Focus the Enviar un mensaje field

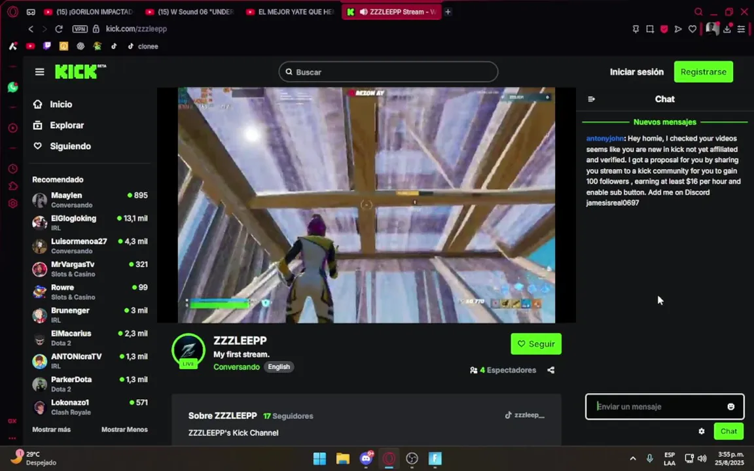(x=664, y=407)
